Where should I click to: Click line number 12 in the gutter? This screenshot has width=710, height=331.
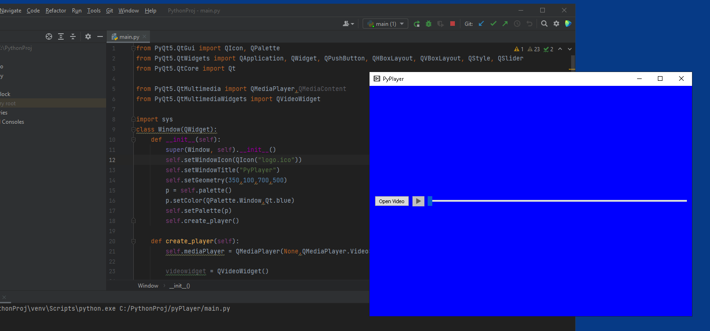tap(113, 160)
